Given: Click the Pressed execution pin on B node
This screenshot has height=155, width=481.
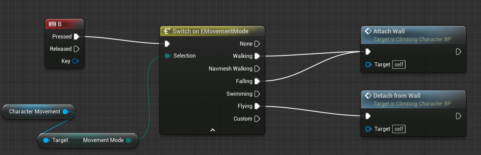Looking at the screenshot, I should [77, 36].
